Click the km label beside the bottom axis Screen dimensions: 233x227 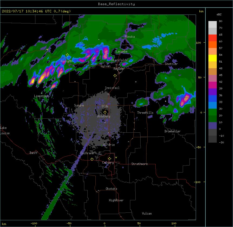point(4,224)
